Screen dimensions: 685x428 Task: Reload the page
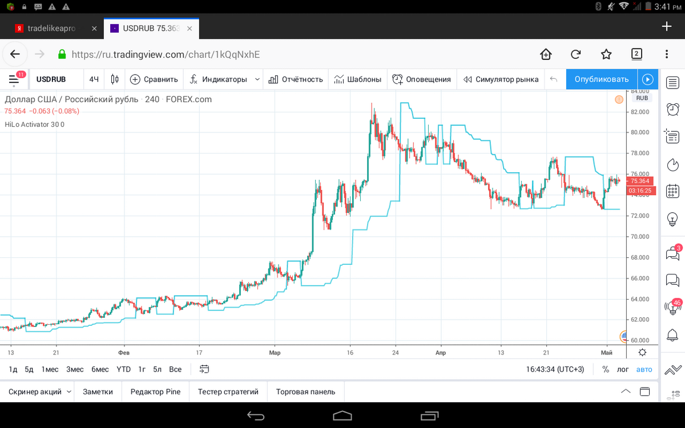(x=576, y=54)
